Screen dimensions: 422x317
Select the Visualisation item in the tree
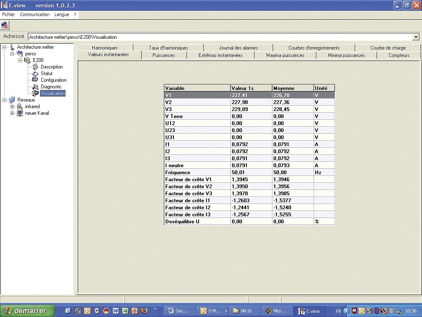pos(53,93)
